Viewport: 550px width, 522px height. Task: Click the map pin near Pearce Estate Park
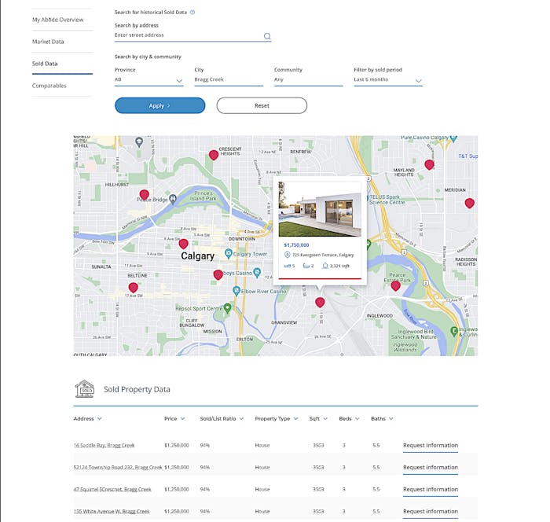pos(395,285)
